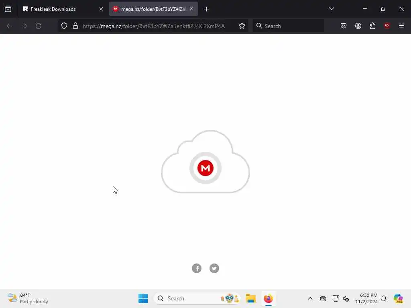View site security padlock info
Viewport: 411px width, 308px height.
[x=75, y=26]
